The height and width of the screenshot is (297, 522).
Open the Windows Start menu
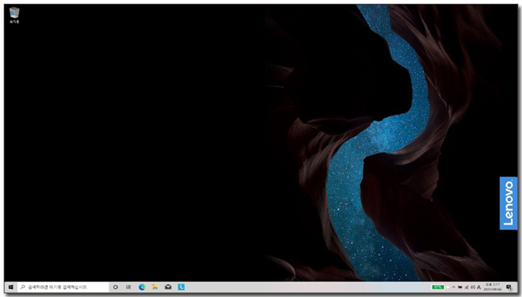[x=10, y=287]
